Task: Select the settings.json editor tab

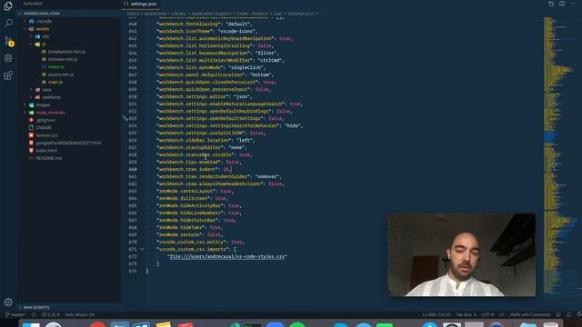Action: tap(140, 4)
